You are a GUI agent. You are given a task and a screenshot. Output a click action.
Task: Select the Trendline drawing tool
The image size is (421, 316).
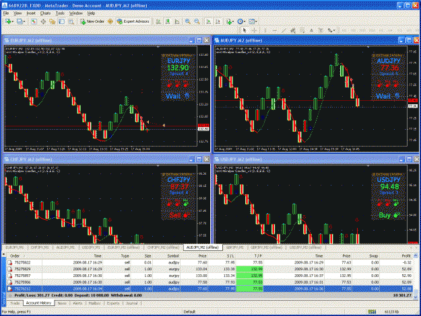coord(284,30)
